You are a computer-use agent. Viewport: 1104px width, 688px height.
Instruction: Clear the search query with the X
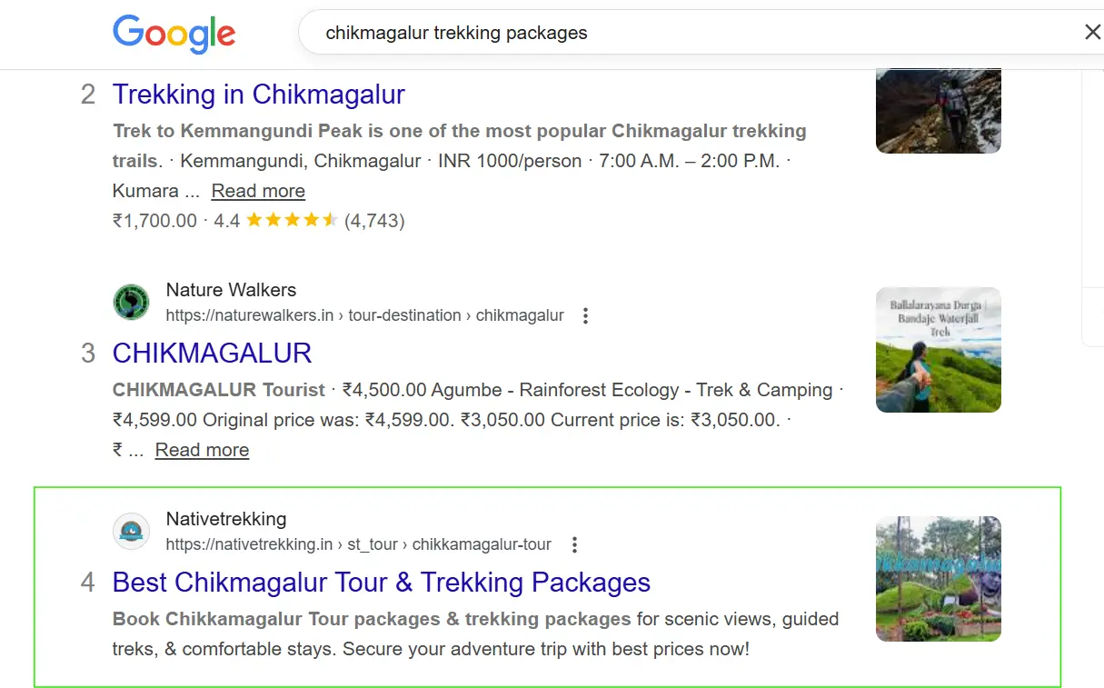[1092, 33]
